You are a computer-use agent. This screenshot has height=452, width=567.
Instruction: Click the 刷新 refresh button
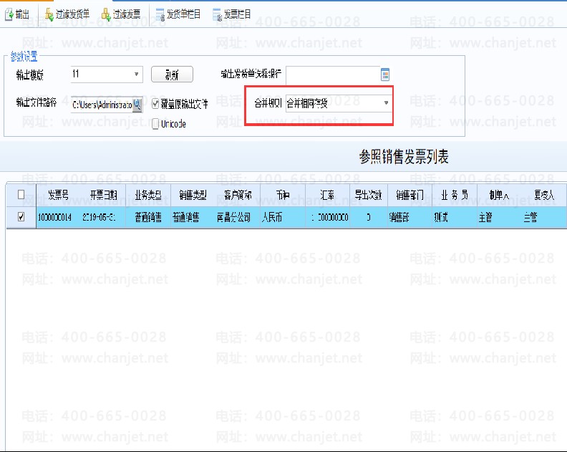[172, 74]
